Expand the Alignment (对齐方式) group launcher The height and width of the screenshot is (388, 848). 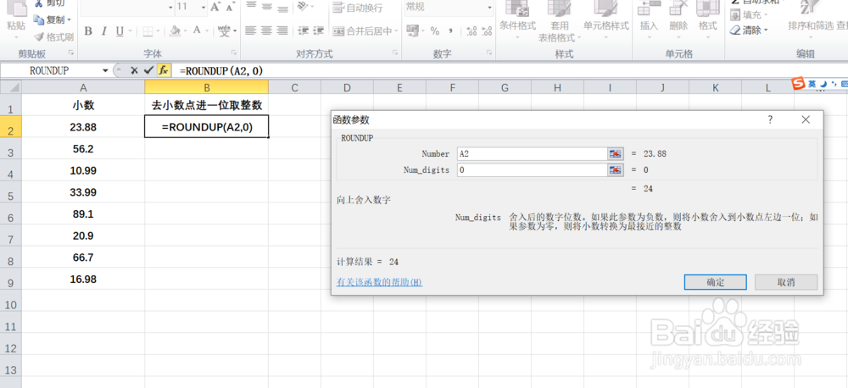395,53
